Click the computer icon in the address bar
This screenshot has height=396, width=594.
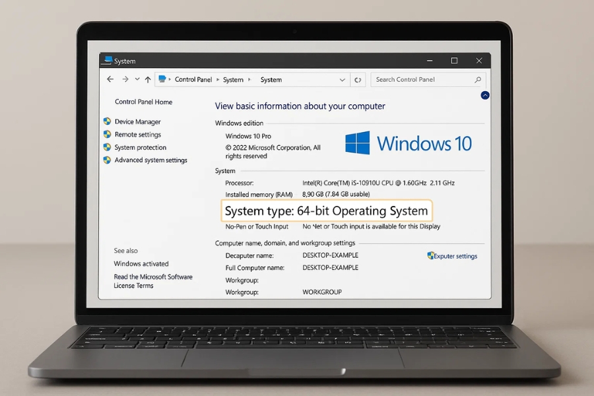162,79
